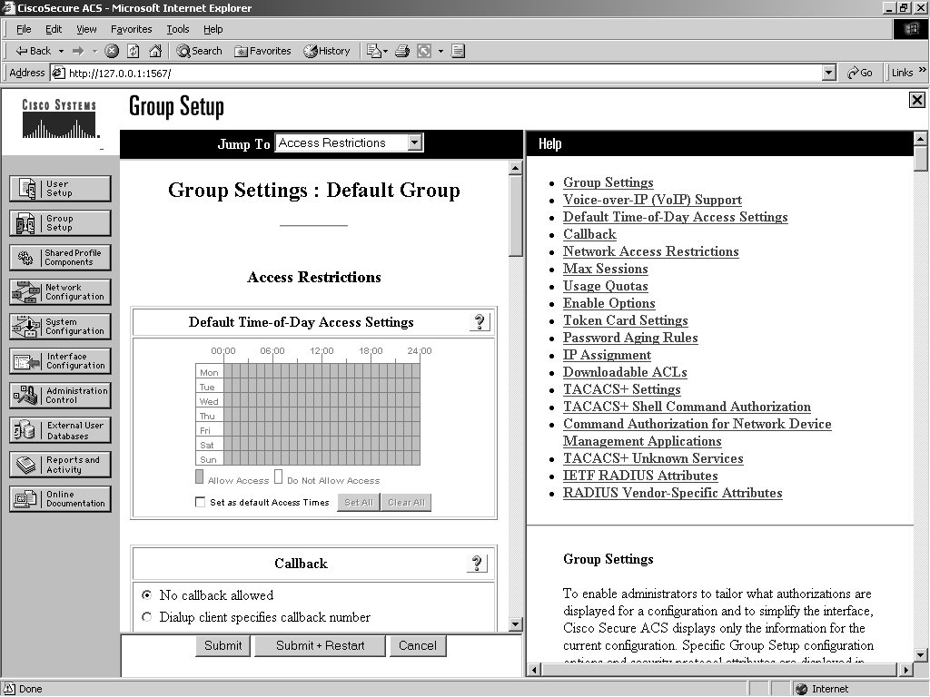Follow the Password Aging Rules link

(x=630, y=338)
